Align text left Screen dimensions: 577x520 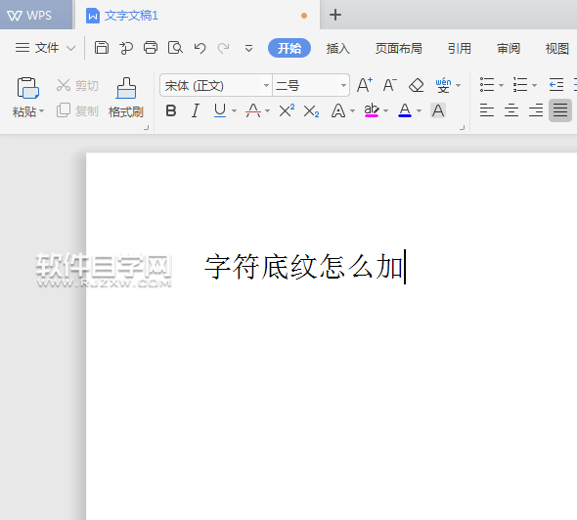tap(487, 110)
